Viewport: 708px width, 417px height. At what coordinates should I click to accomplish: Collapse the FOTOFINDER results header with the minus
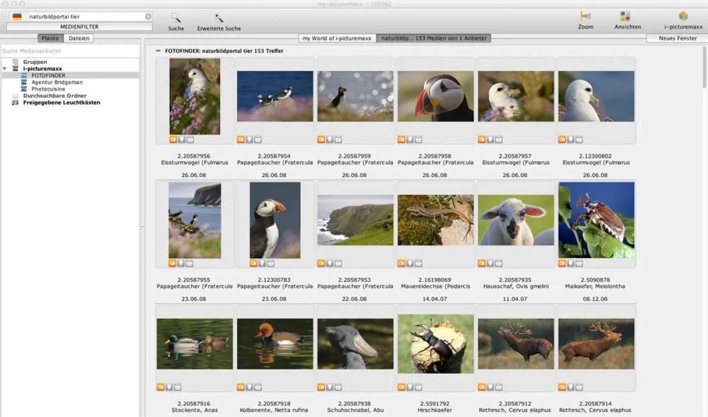pos(158,51)
